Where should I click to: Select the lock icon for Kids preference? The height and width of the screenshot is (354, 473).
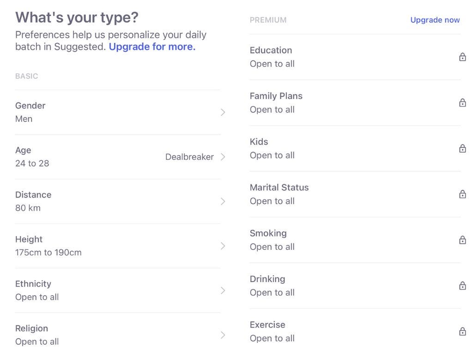coord(462,148)
